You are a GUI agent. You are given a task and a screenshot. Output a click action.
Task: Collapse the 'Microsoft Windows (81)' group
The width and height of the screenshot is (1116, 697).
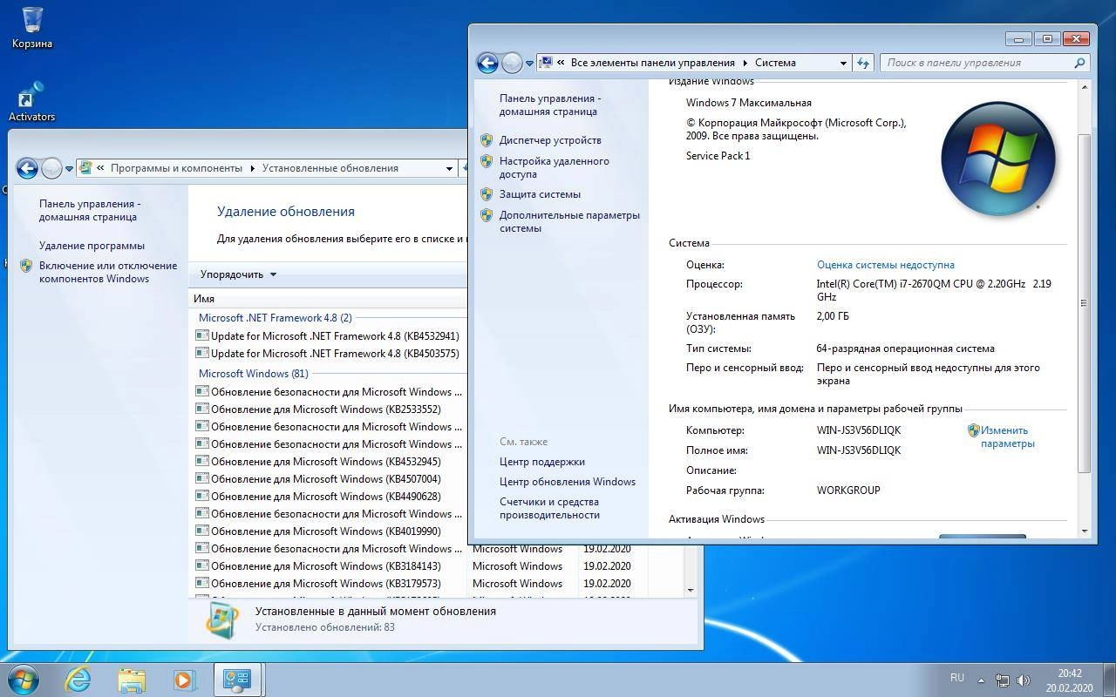(x=254, y=374)
